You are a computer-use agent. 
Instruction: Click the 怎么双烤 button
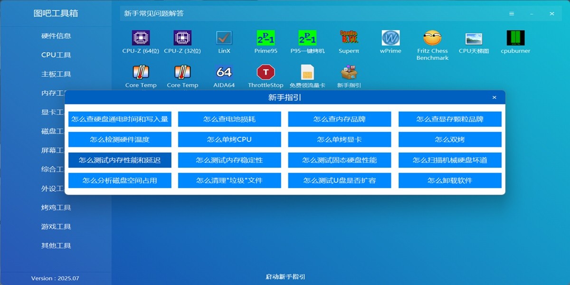(449, 139)
